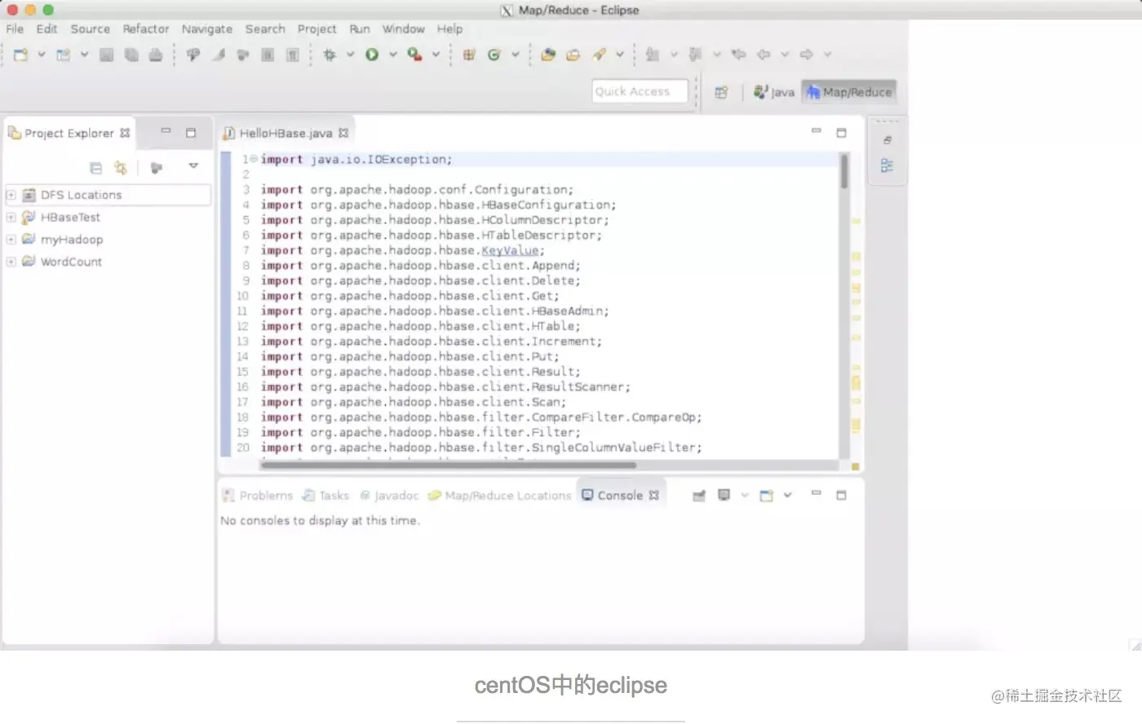
Task: Click the Forward navigation arrow
Action: pyautogui.click(x=807, y=55)
